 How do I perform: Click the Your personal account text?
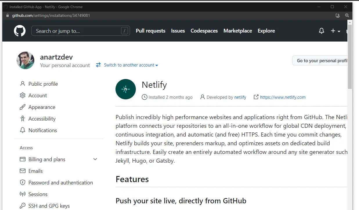[x=65, y=65]
